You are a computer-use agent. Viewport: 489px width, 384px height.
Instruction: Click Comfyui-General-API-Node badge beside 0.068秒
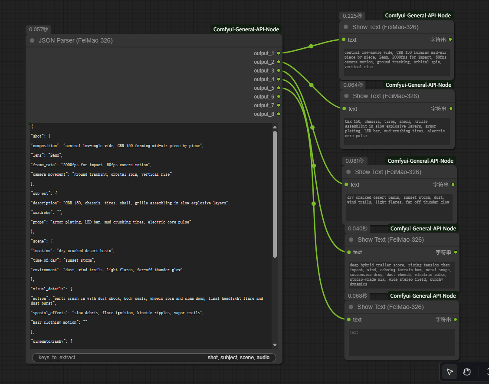(x=423, y=296)
